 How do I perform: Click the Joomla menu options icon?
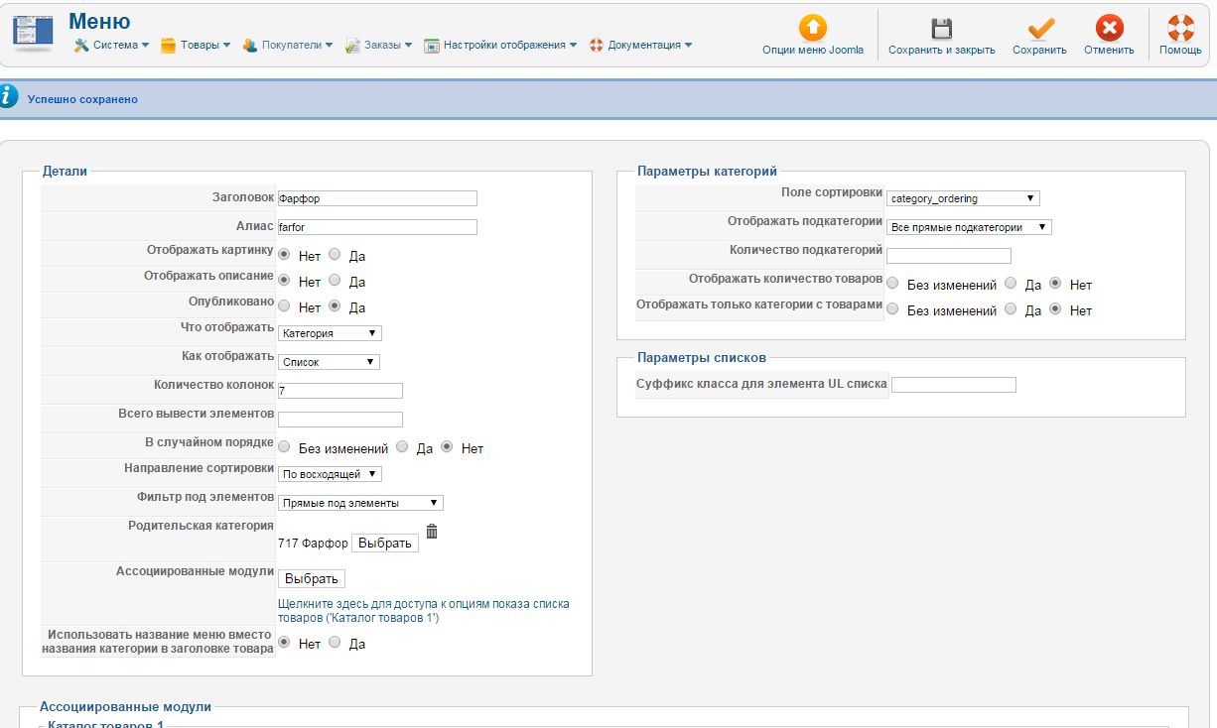point(812,28)
